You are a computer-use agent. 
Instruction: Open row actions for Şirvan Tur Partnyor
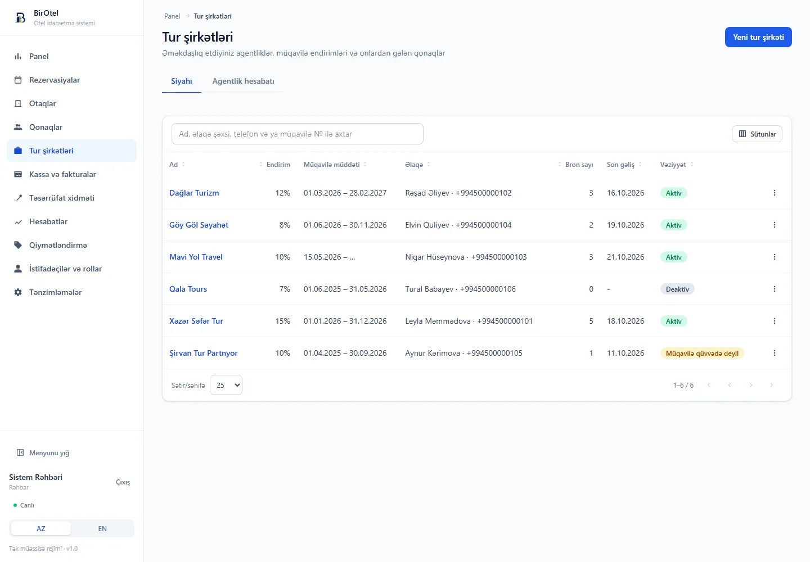[775, 353]
